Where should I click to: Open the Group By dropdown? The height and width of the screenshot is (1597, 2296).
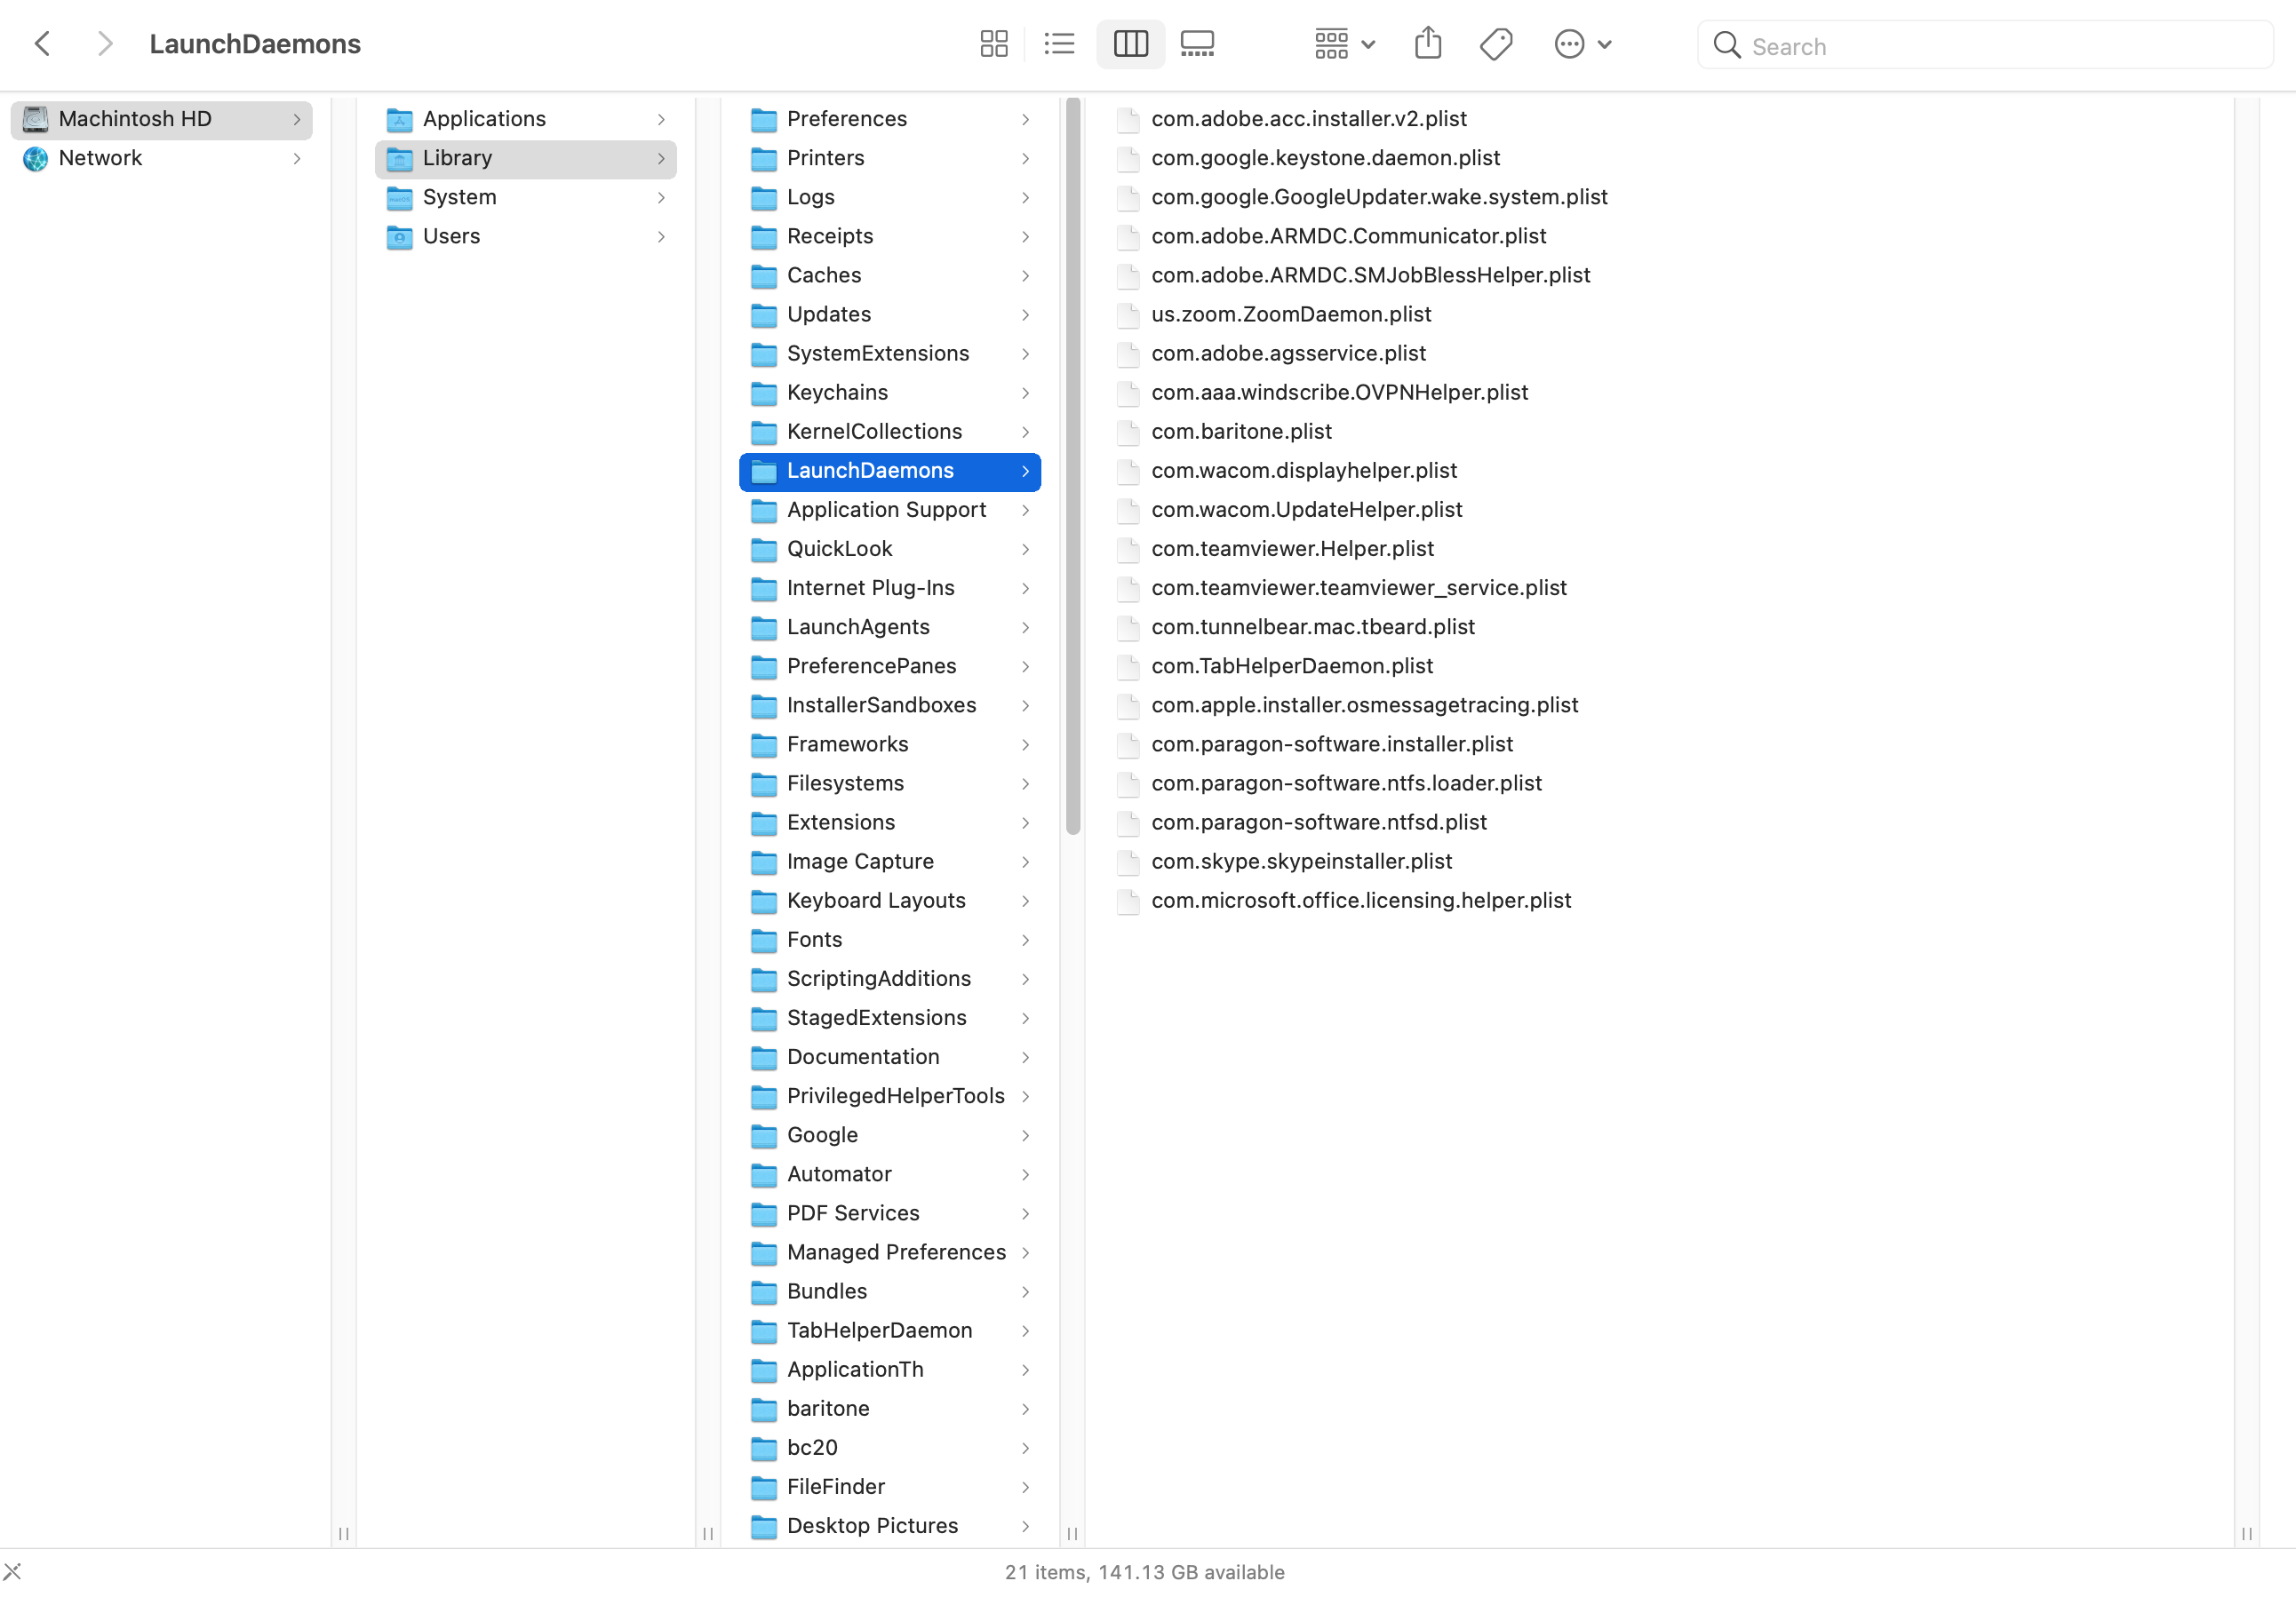tap(1344, 44)
